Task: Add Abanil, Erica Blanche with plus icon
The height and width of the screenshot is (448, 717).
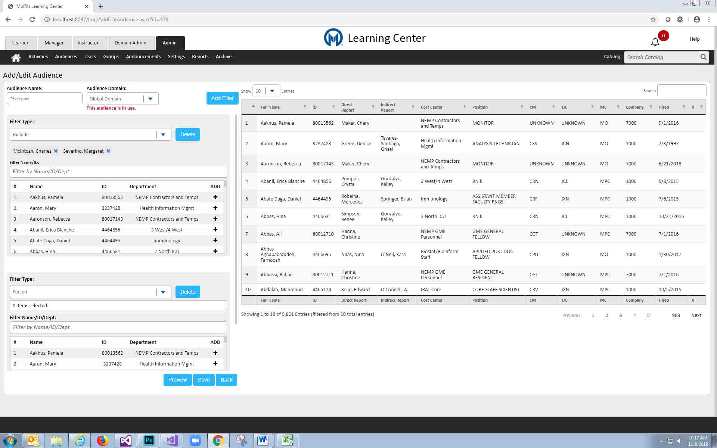Action: tap(215, 230)
